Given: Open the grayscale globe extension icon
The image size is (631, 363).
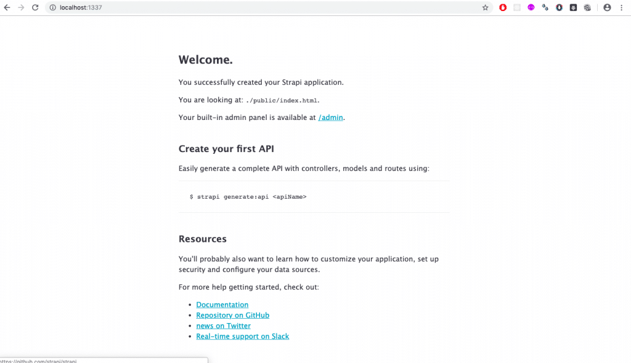Looking at the screenshot, I should [x=587, y=7].
